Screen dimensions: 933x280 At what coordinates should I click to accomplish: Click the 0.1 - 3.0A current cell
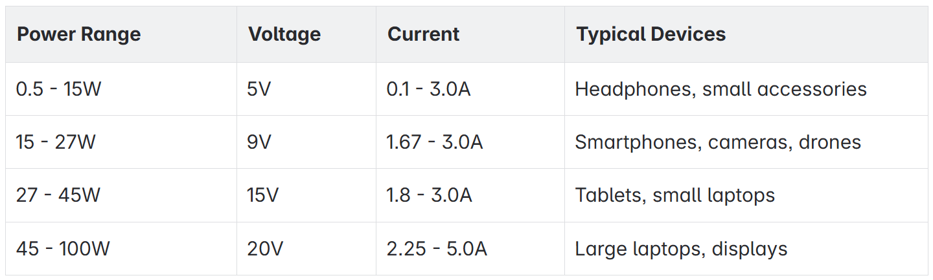[x=428, y=89]
